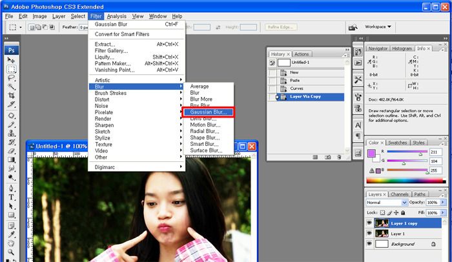Create new snapshot in History panel
Viewport: 452px width, 262px height.
pyautogui.click(x=328, y=157)
